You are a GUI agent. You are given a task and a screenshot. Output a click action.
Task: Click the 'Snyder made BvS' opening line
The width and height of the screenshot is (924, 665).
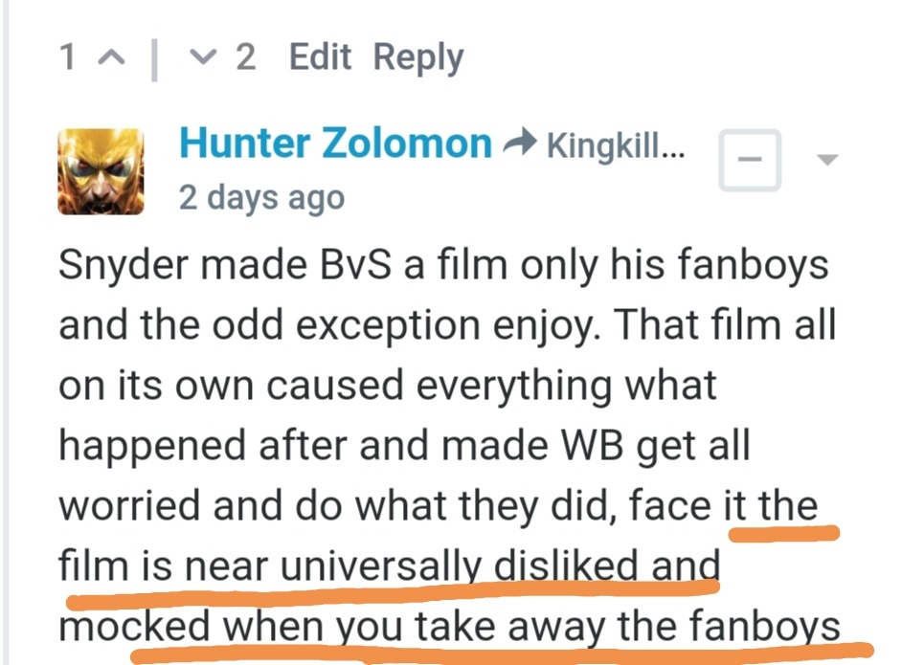[443, 265]
